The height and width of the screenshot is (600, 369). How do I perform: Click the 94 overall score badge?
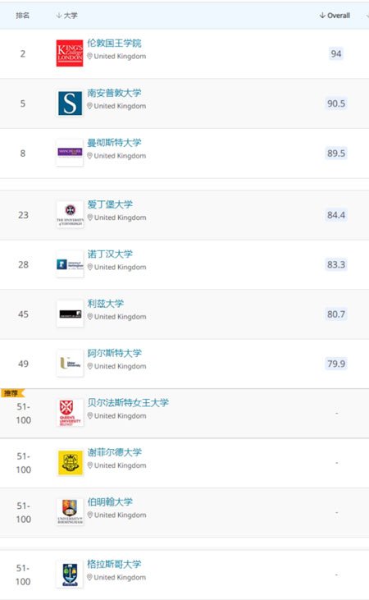336,53
